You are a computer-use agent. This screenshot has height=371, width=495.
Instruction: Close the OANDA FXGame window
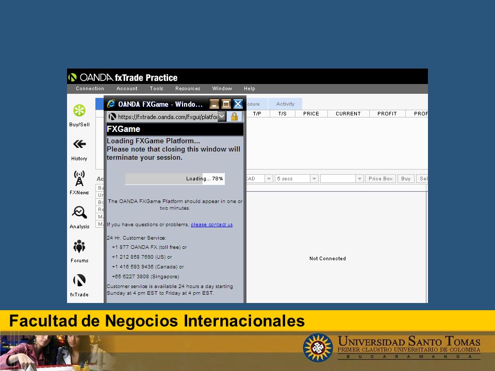[x=238, y=104]
